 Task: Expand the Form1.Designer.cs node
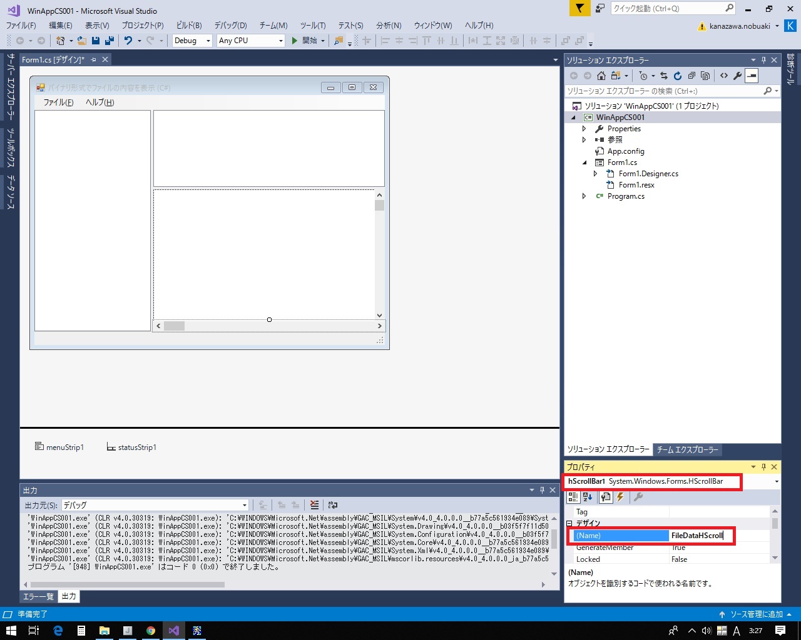596,174
